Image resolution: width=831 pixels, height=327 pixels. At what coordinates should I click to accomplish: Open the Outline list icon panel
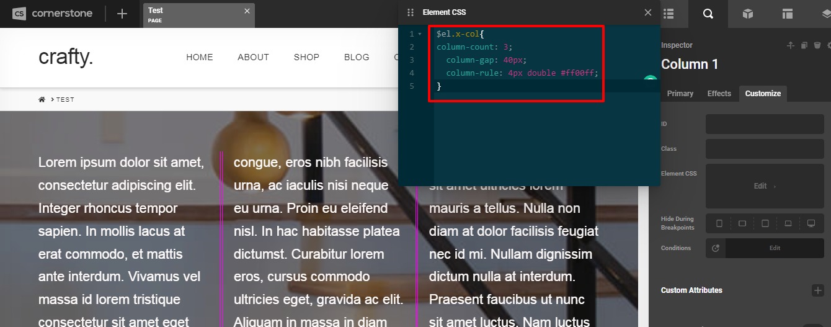click(x=669, y=14)
